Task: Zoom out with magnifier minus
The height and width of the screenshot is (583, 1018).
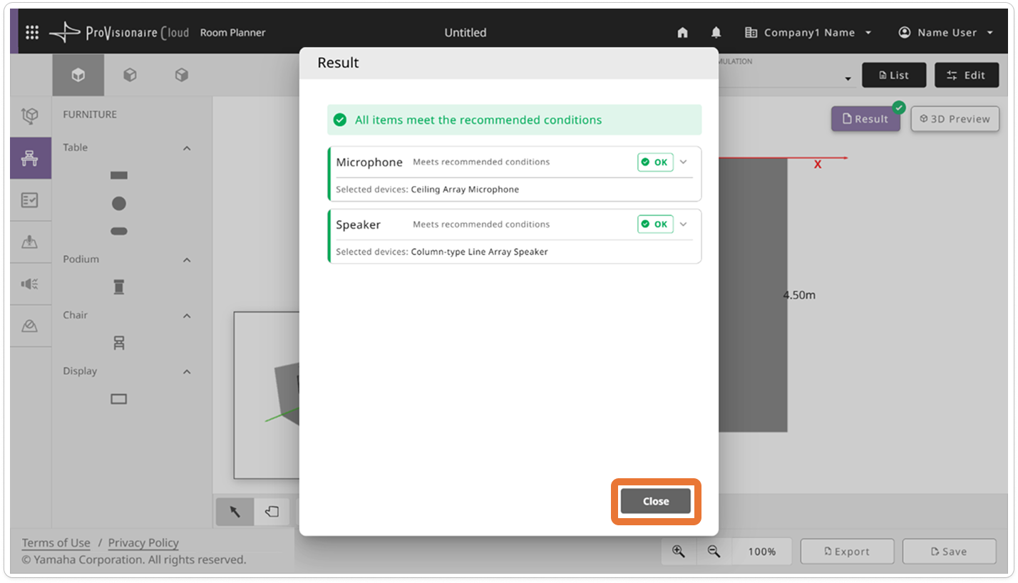Action: (714, 552)
